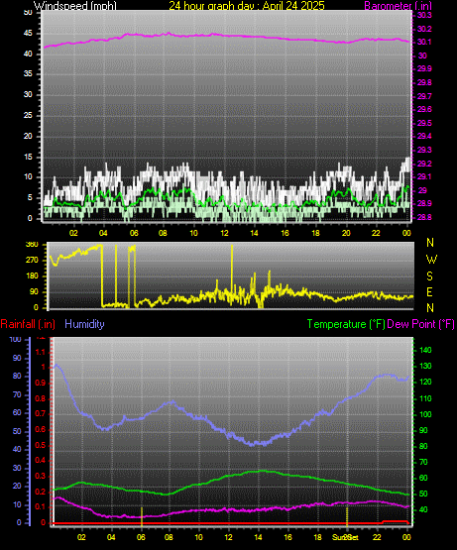Select the blue 'Humidity' legend label
The image size is (457, 550).
tap(84, 324)
